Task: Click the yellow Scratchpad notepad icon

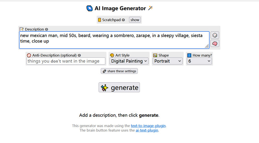Action: coord(100,20)
